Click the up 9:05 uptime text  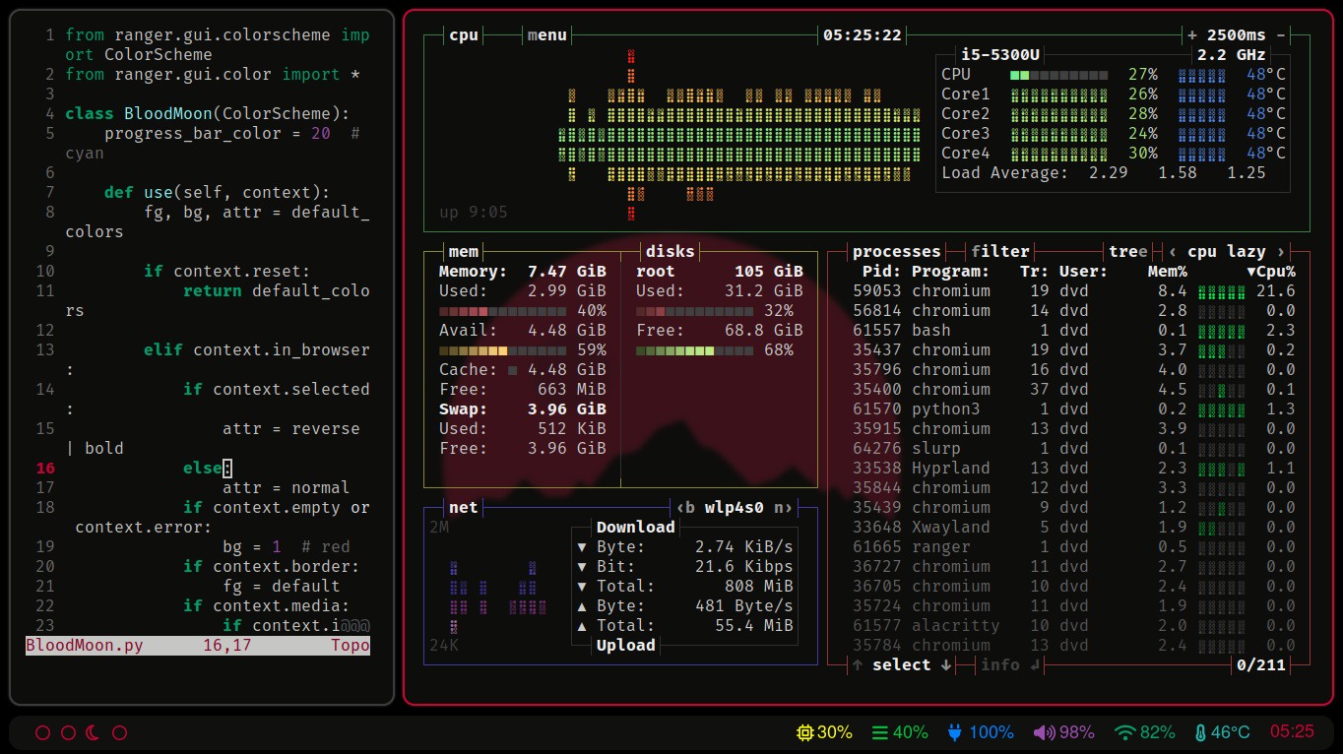(474, 212)
